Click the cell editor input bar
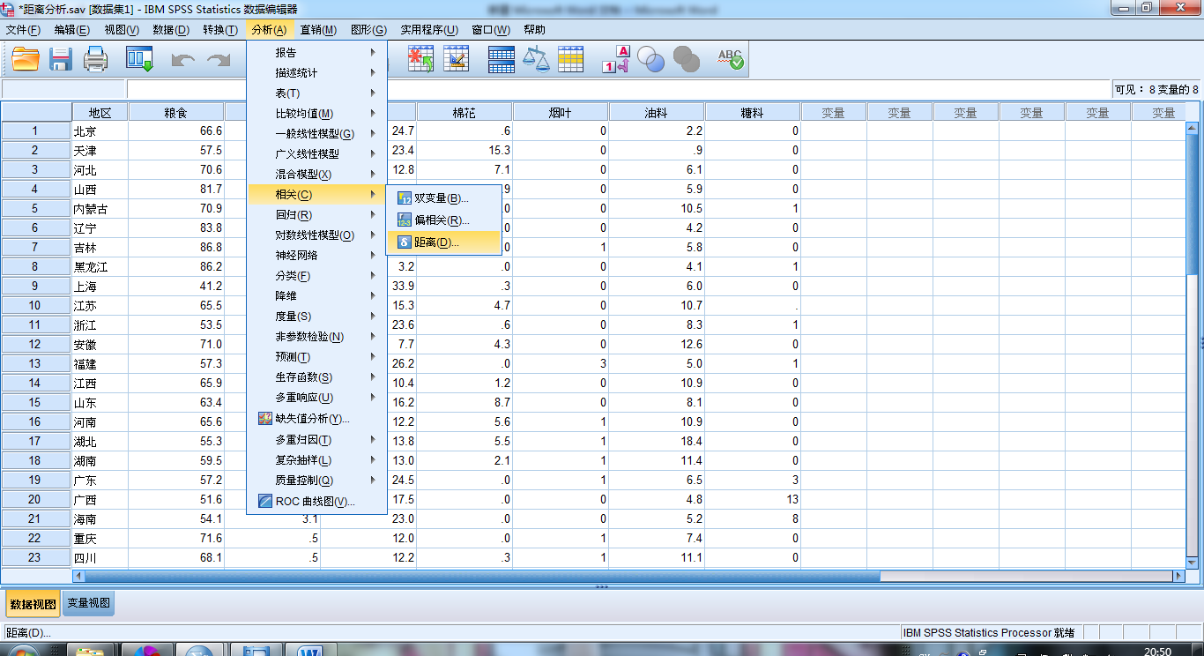The image size is (1204, 656). click(621, 89)
